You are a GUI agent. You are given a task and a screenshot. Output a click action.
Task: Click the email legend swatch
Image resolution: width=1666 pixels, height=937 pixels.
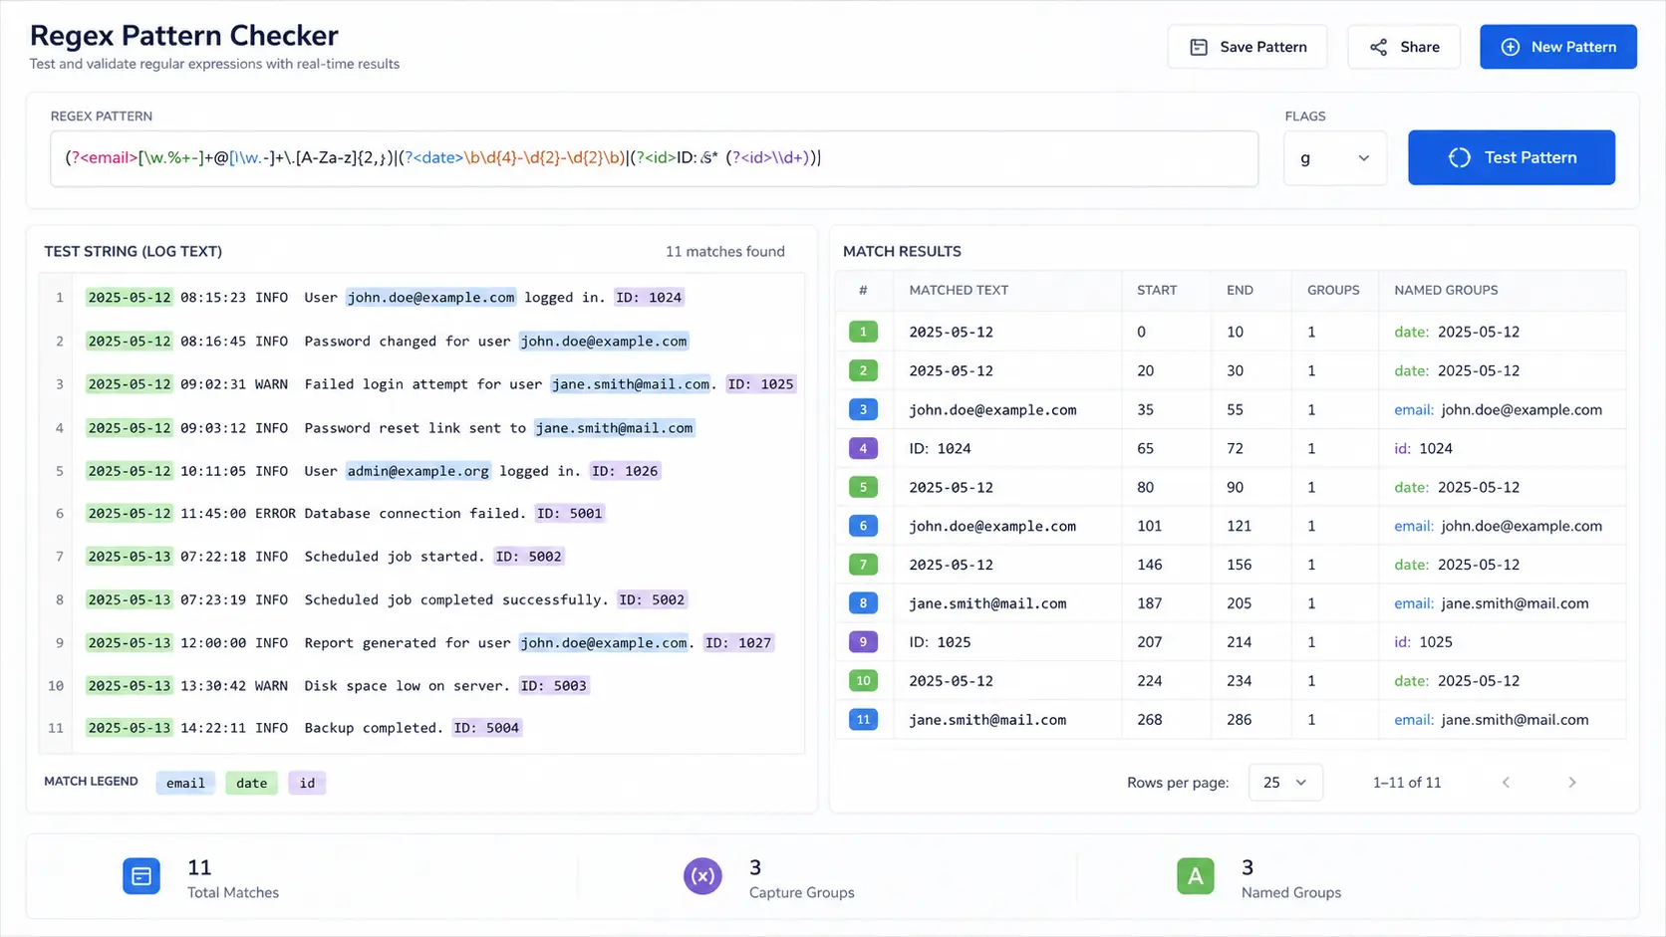coord(185,783)
